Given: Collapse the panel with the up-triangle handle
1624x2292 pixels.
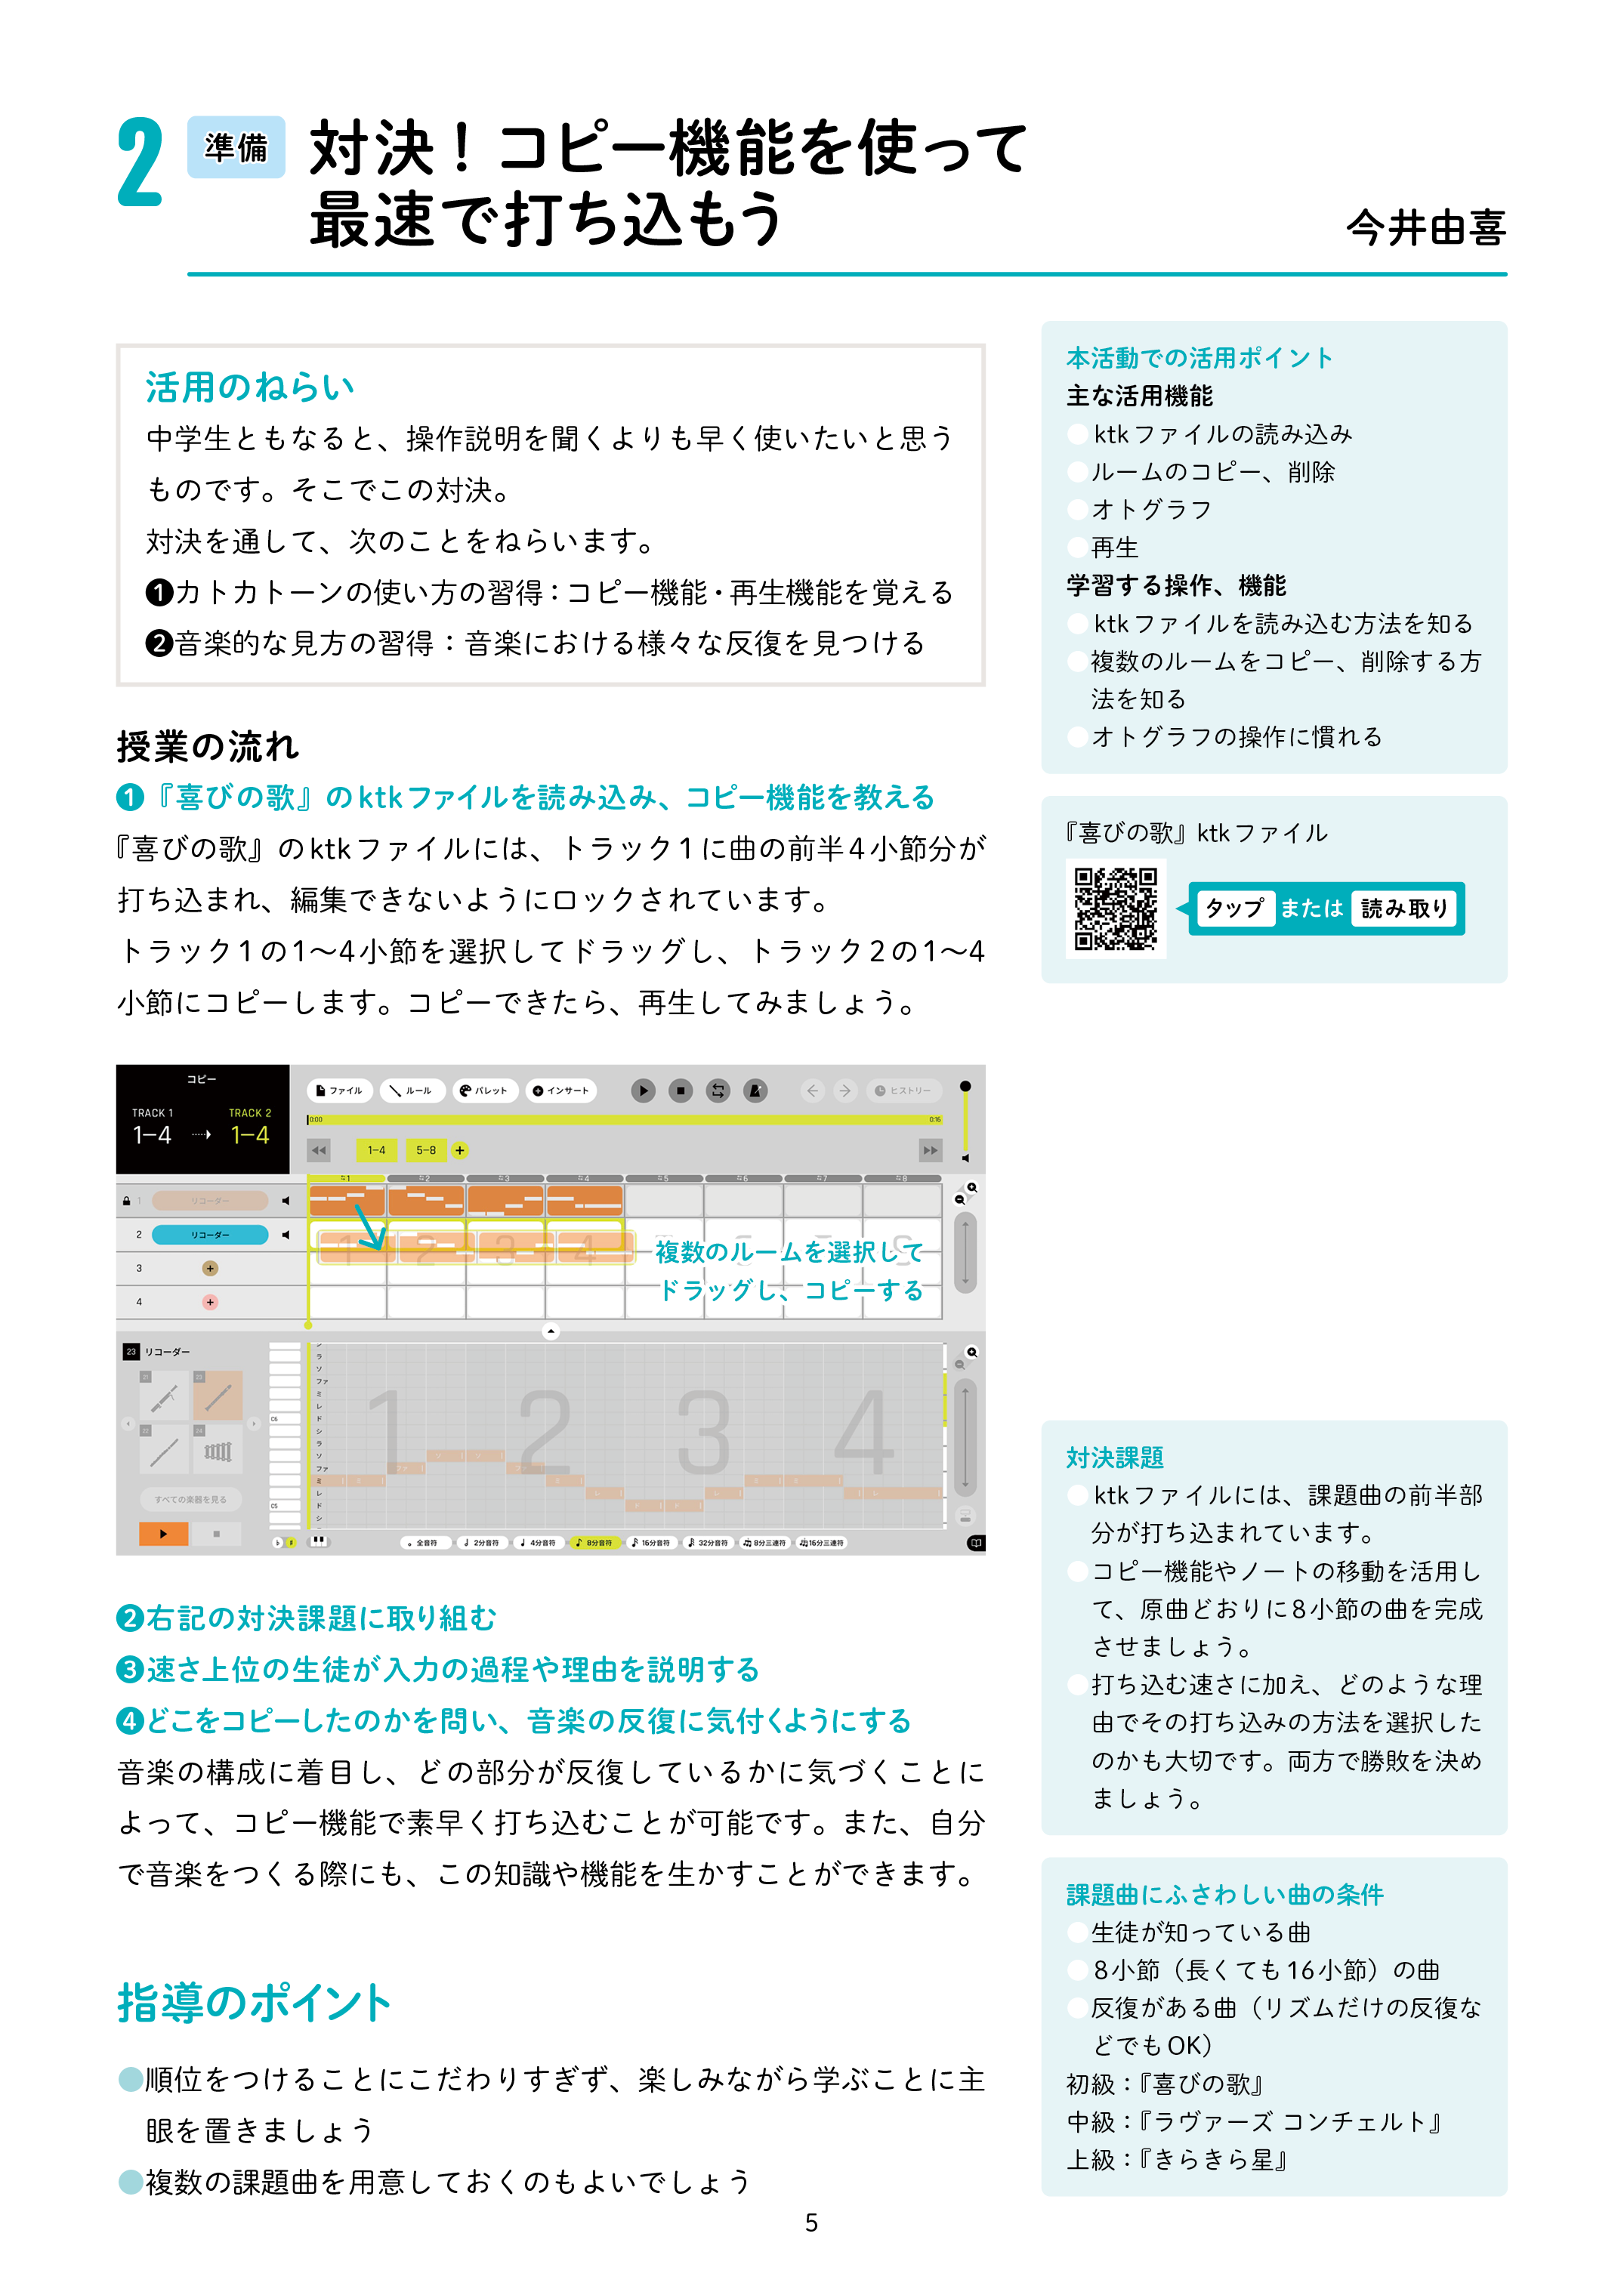Looking at the screenshot, I should tap(551, 1331).
